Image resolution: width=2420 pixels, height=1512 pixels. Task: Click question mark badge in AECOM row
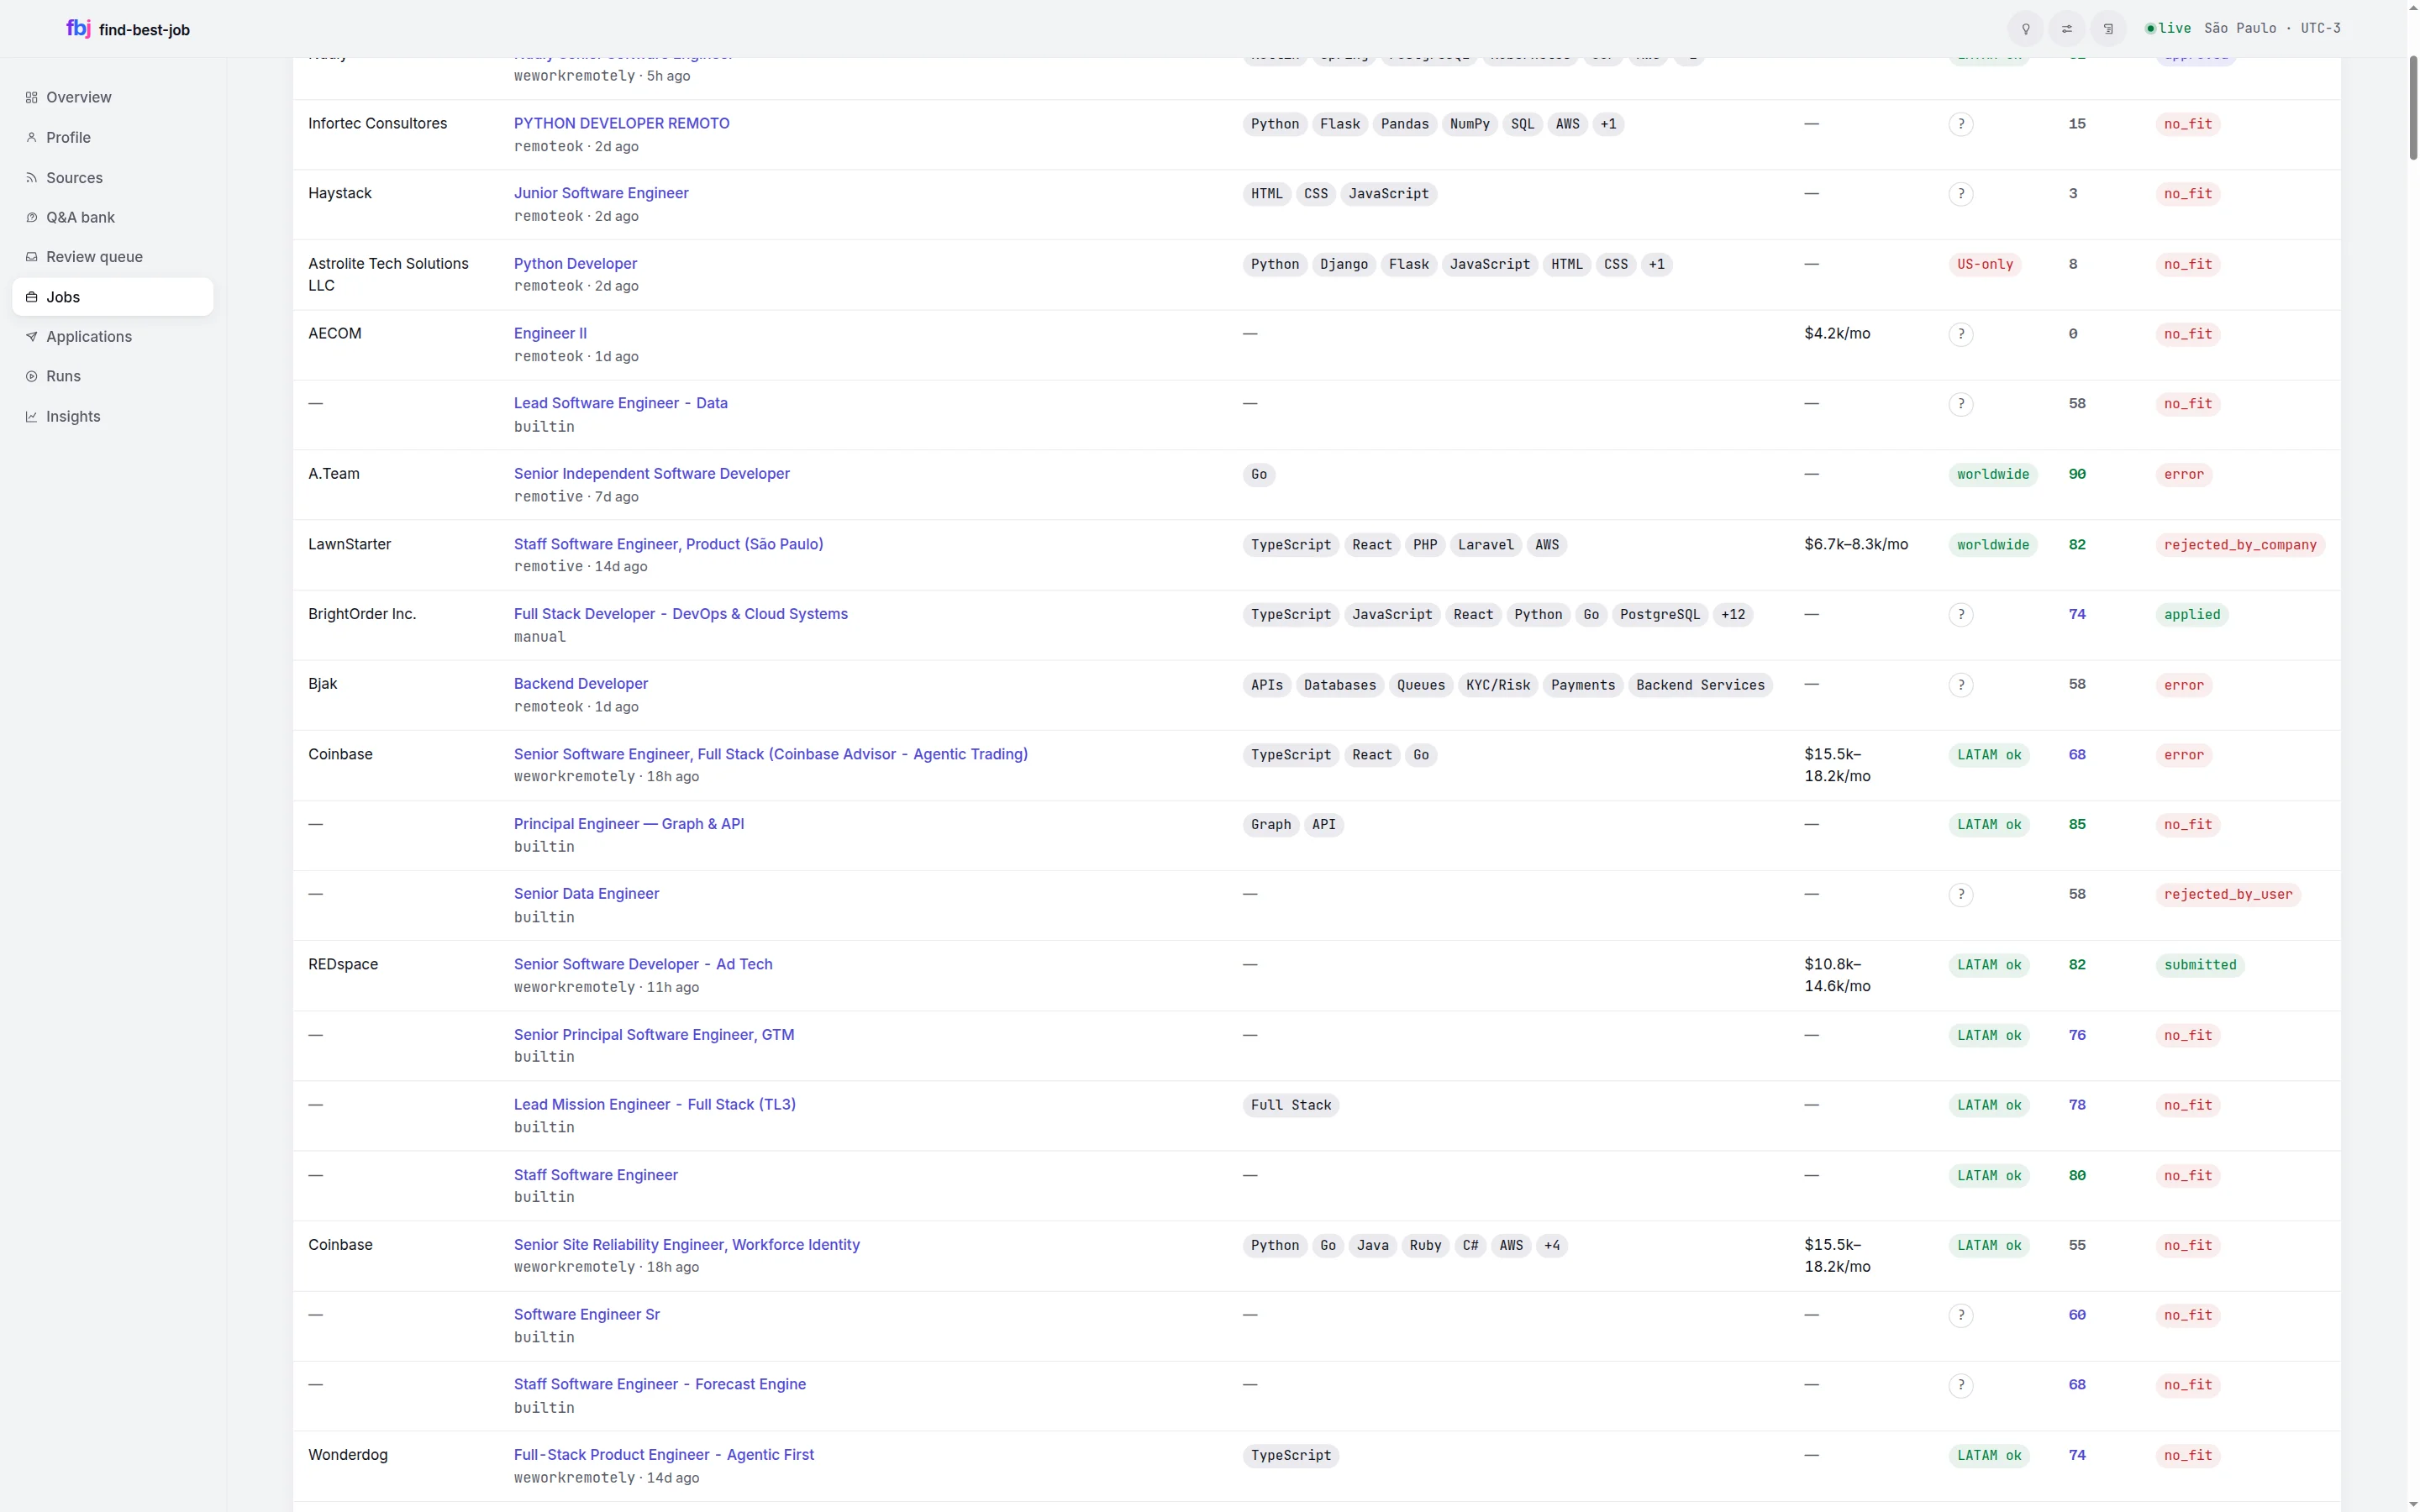point(1961,334)
